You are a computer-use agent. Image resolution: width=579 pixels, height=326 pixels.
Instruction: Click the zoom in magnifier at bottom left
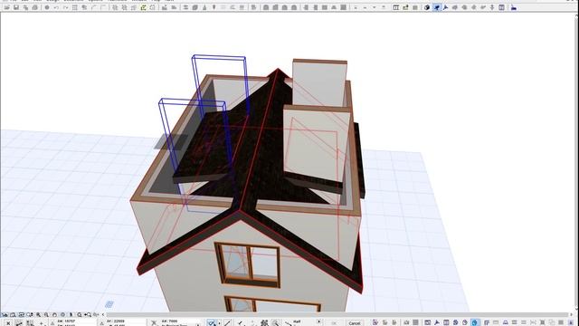pos(38,315)
